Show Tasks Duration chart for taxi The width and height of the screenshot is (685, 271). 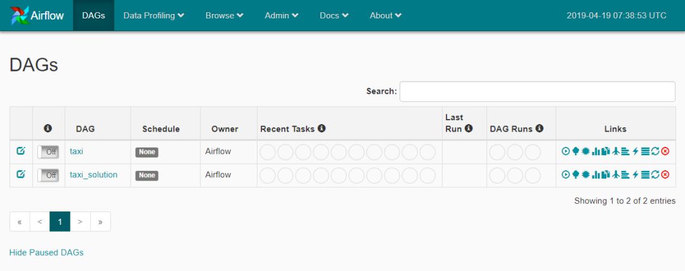596,151
